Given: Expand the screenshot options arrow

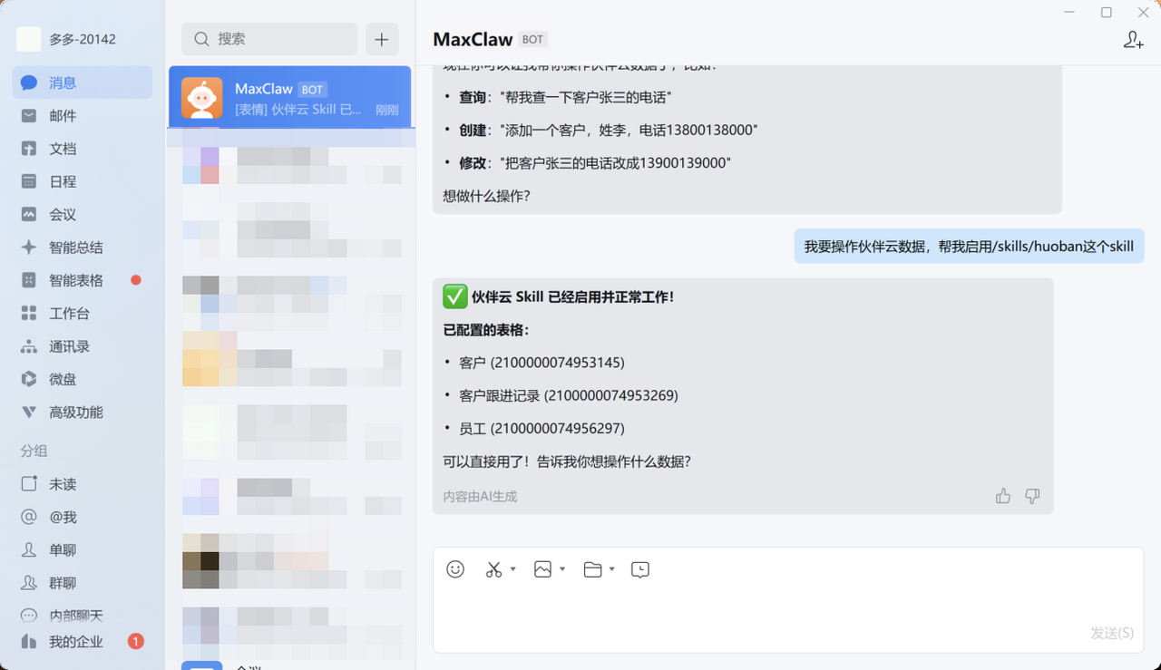Looking at the screenshot, I should coord(512,569).
